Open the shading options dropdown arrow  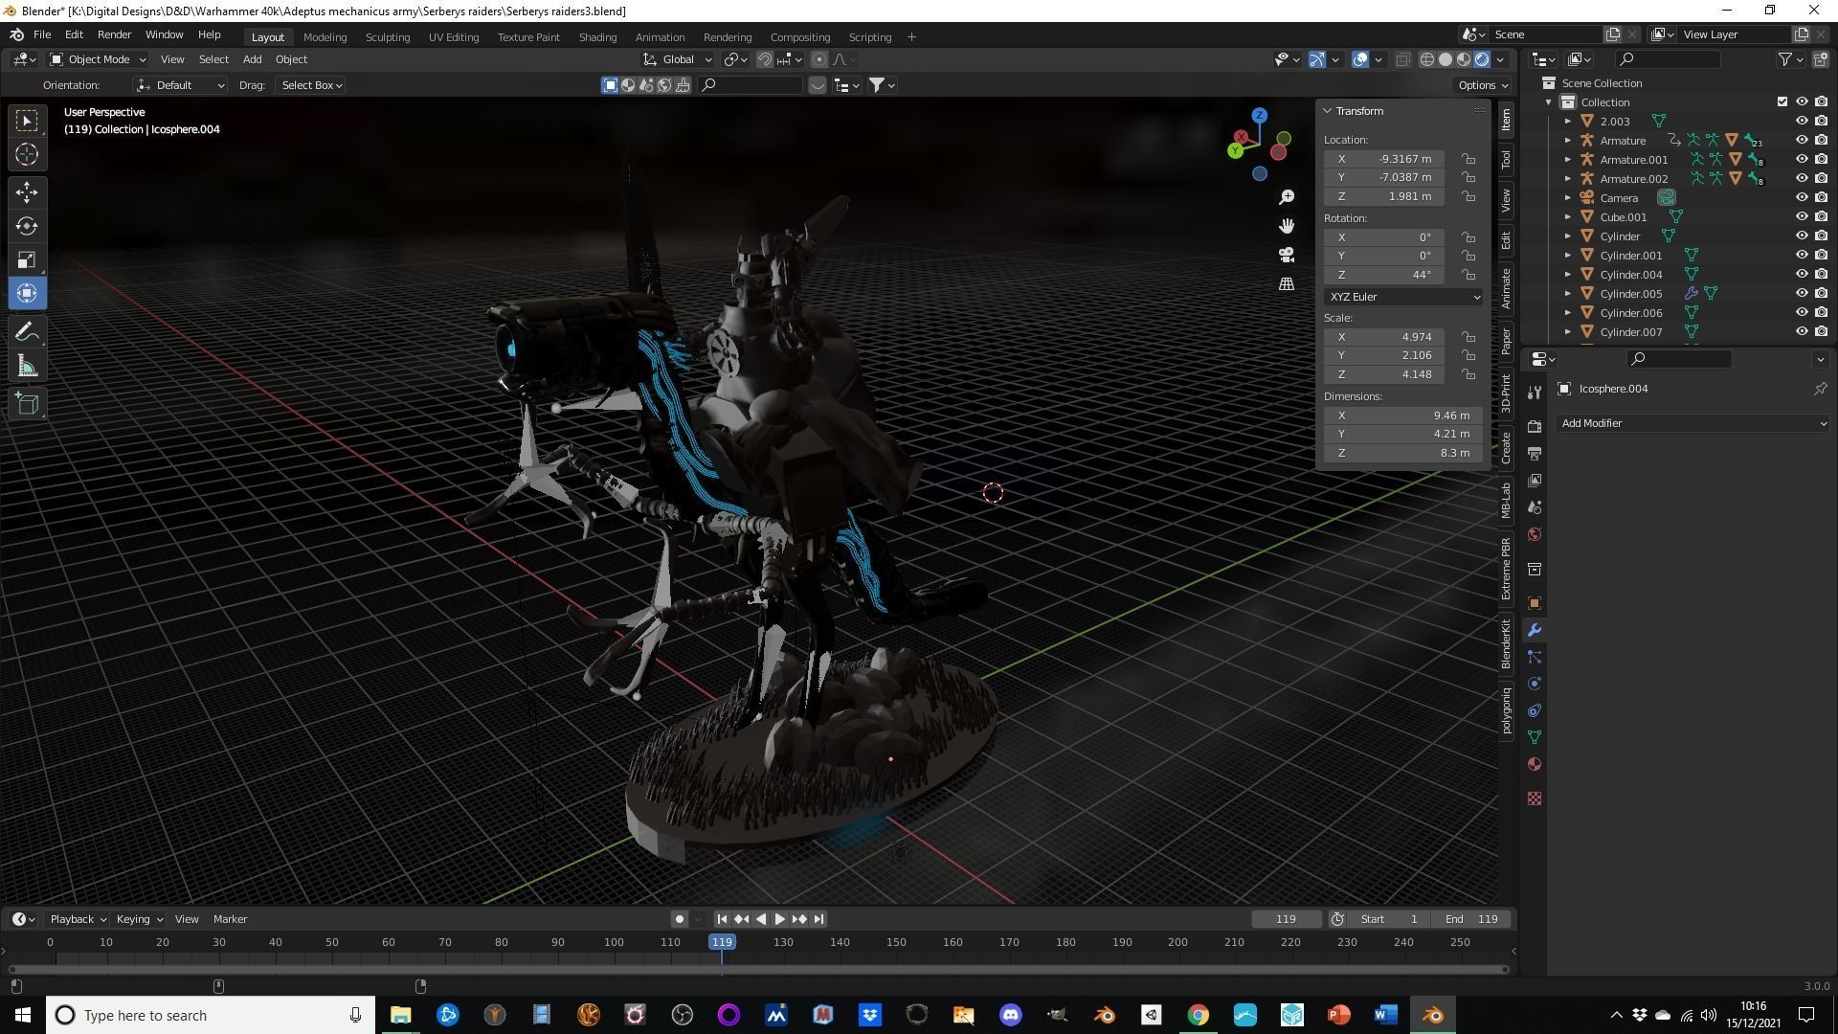click(x=1500, y=59)
